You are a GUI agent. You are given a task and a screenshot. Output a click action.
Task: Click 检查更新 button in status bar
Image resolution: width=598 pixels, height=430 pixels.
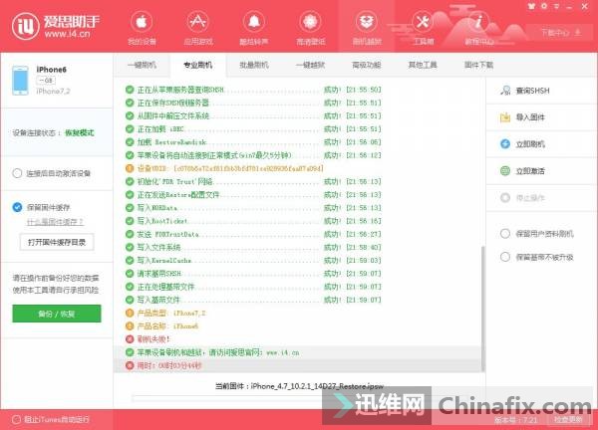click(568, 420)
